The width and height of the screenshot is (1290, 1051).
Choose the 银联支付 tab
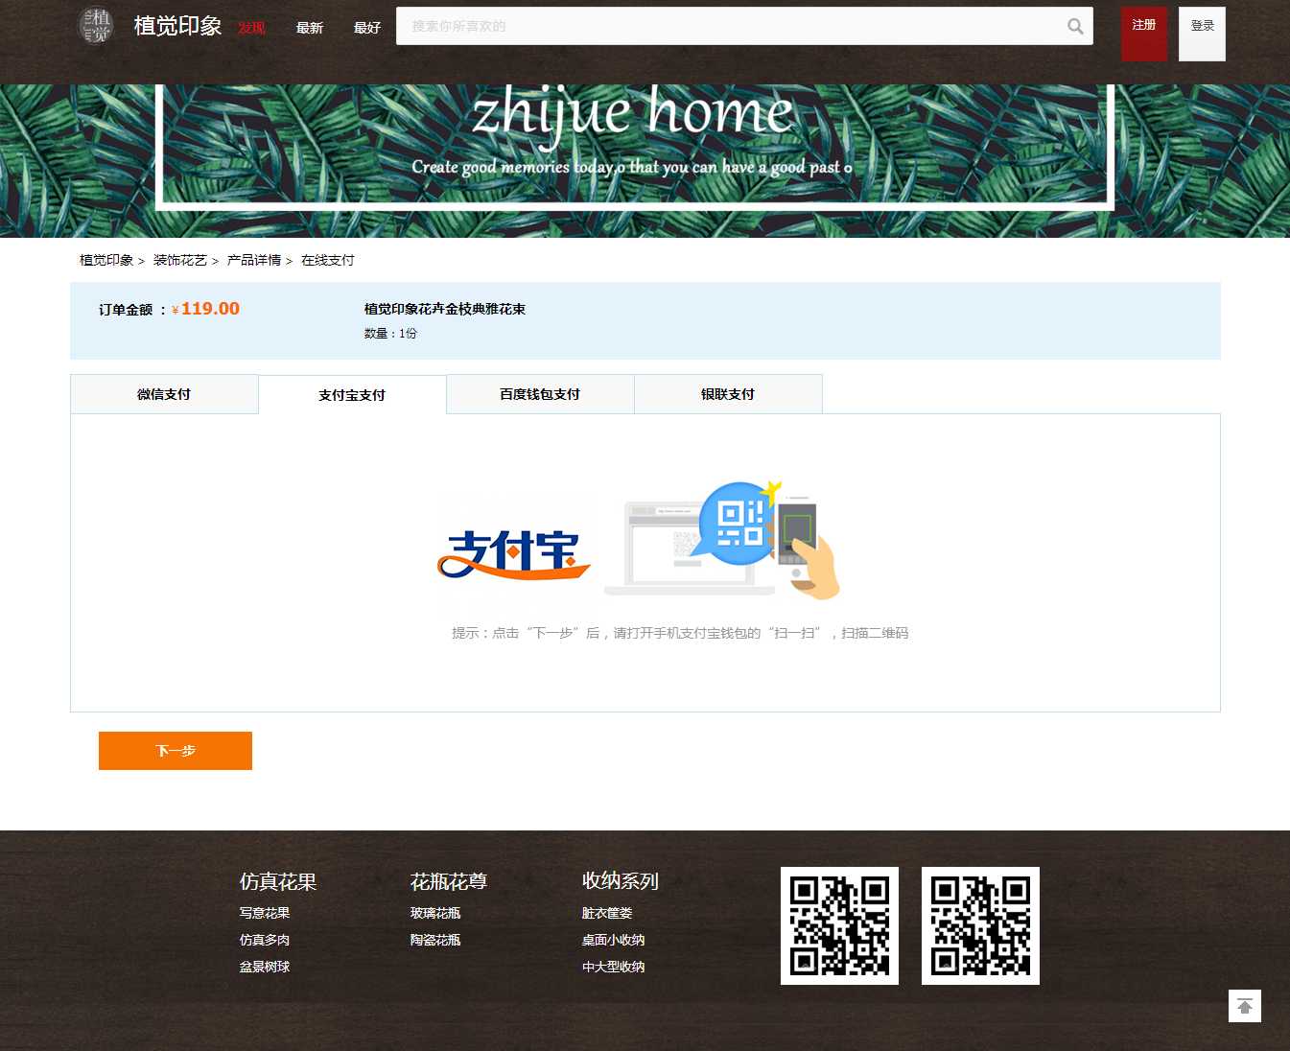(728, 394)
